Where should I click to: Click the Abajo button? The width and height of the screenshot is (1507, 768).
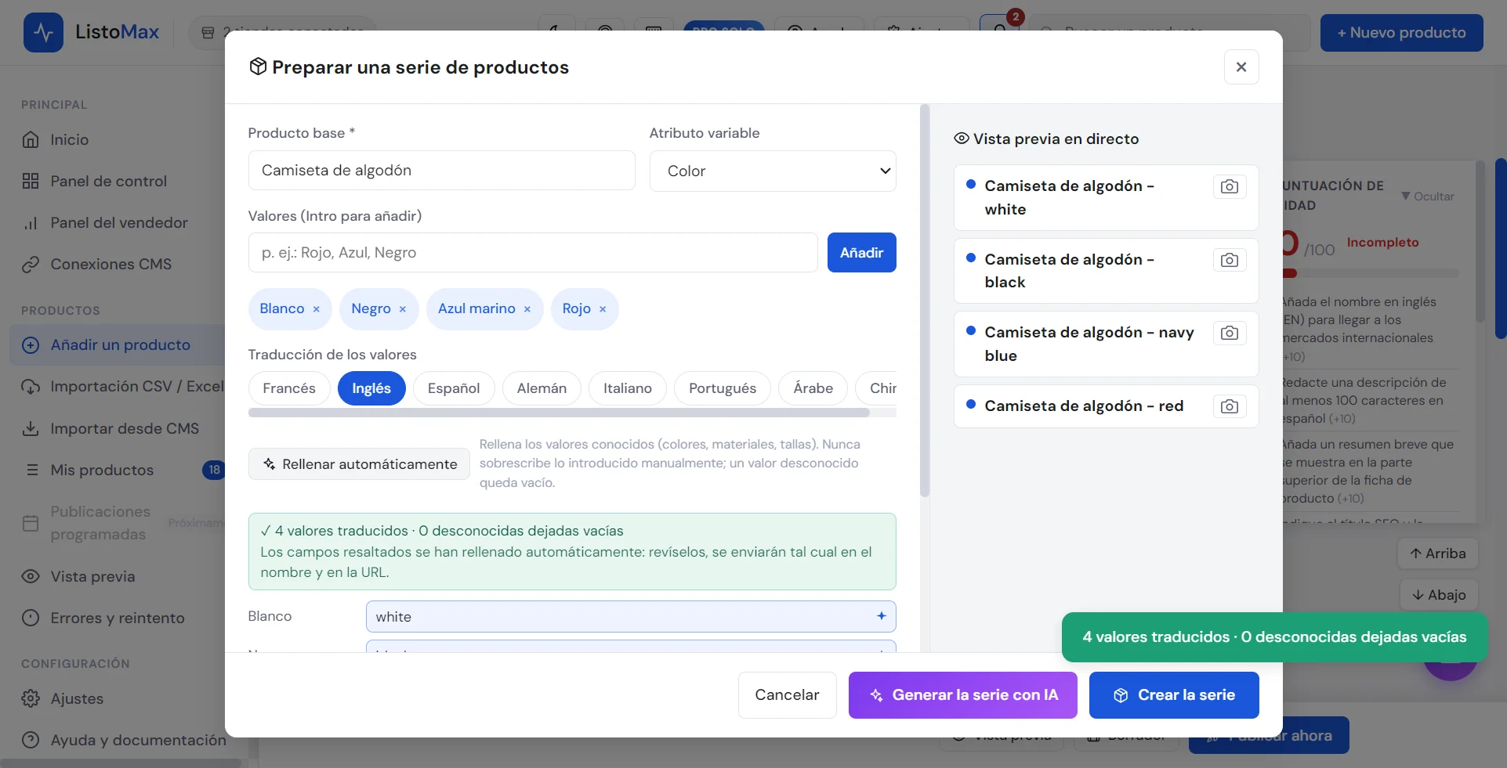coord(1439,595)
